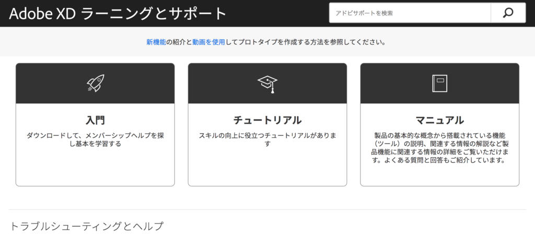Click the Adobe XD ラーニングとサポート page title
The height and width of the screenshot is (237, 535).
click(x=118, y=14)
